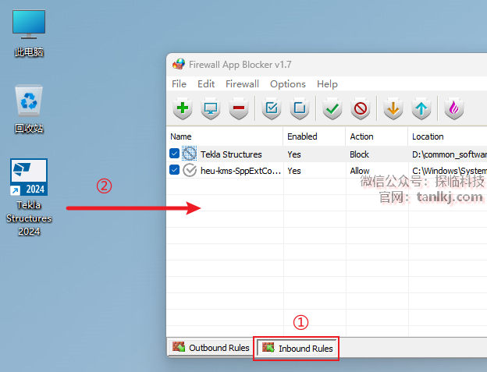Image resolution: width=487 pixels, height=372 pixels.
Task: Click the orange down arrow Import icon
Action: coord(393,108)
